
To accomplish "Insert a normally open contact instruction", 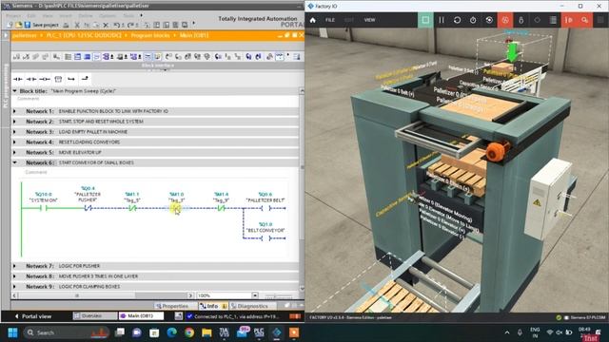I will (x=18, y=79).
